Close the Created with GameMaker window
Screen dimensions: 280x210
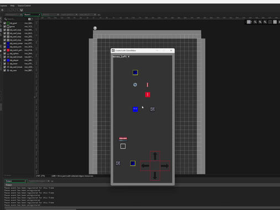(171, 50)
